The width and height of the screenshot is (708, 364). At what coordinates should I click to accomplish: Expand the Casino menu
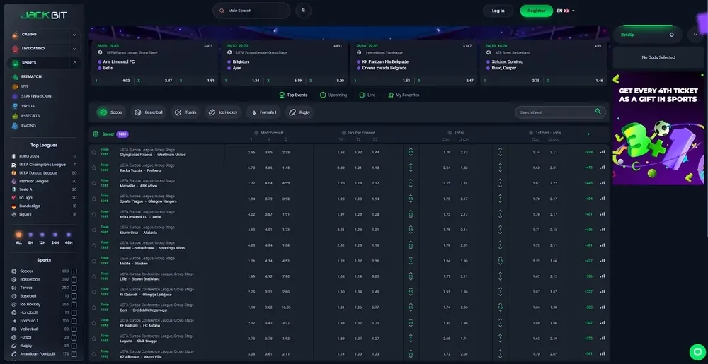point(74,35)
